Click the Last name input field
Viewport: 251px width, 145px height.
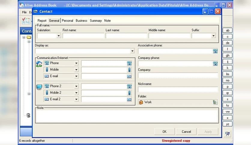126,36
